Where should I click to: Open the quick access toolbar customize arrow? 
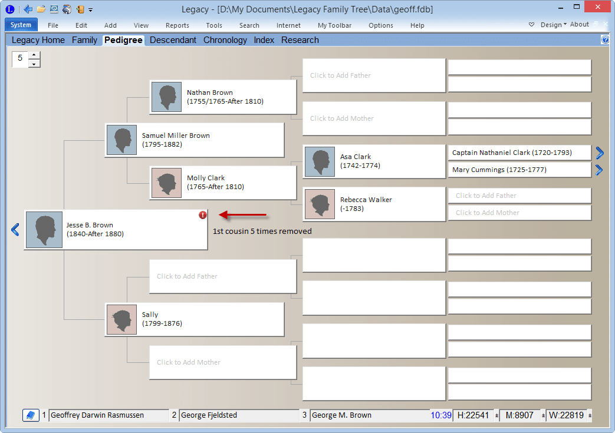pos(91,10)
